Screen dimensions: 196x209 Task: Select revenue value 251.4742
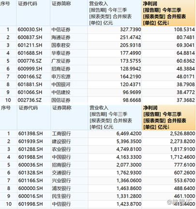131,37
